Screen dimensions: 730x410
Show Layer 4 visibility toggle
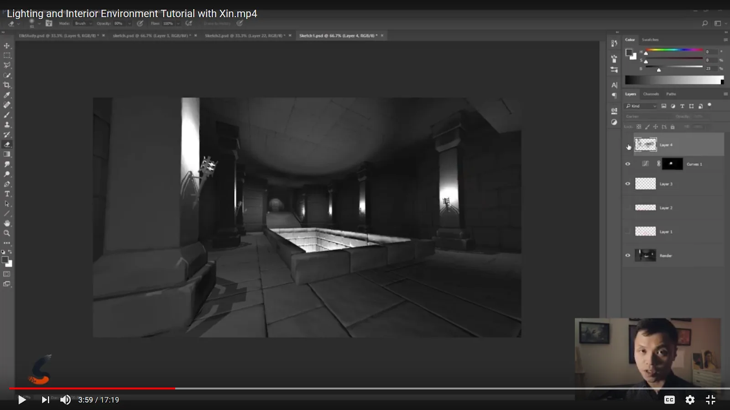click(628, 146)
